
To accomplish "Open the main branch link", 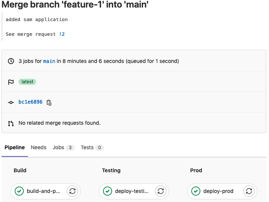I will [x=49, y=61].
